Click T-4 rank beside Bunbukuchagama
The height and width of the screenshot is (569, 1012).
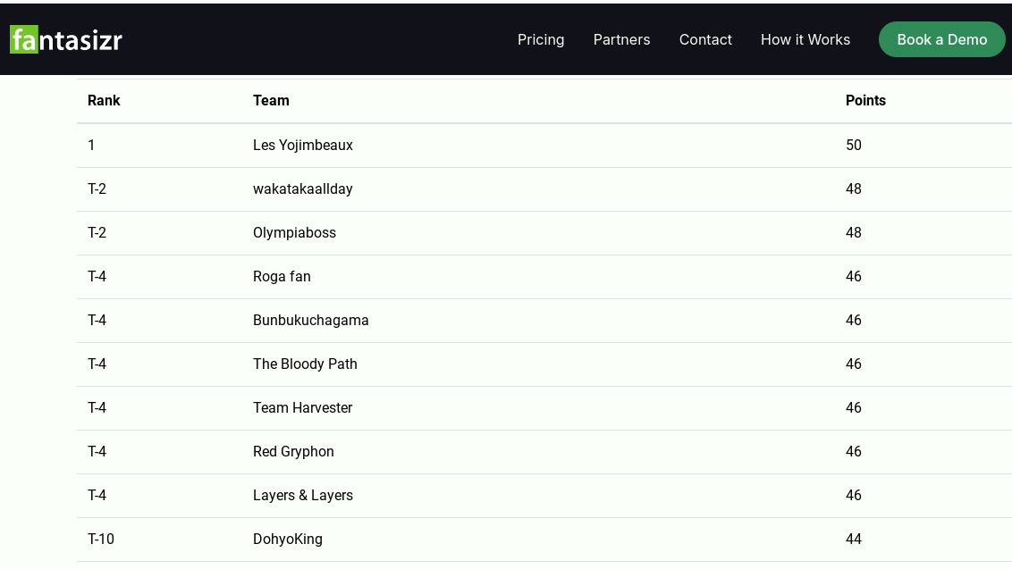tap(97, 321)
